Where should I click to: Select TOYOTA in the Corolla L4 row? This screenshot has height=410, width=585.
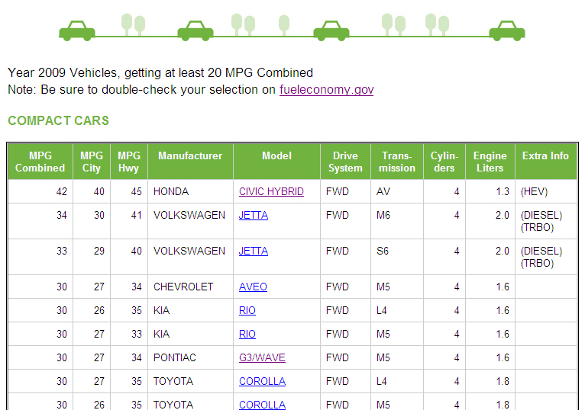click(x=173, y=381)
